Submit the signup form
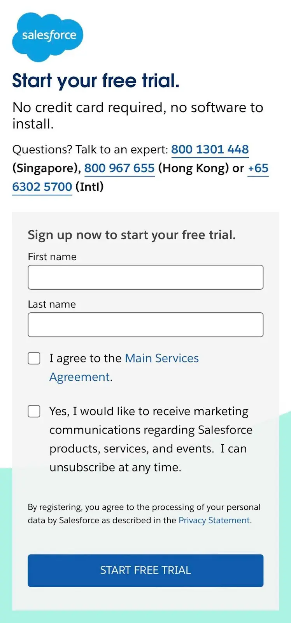The width and height of the screenshot is (291, 623). coord(145,570)
